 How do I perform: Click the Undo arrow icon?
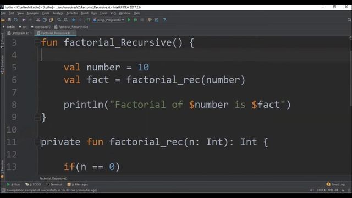pyautogui.click(x=24, y=20)
